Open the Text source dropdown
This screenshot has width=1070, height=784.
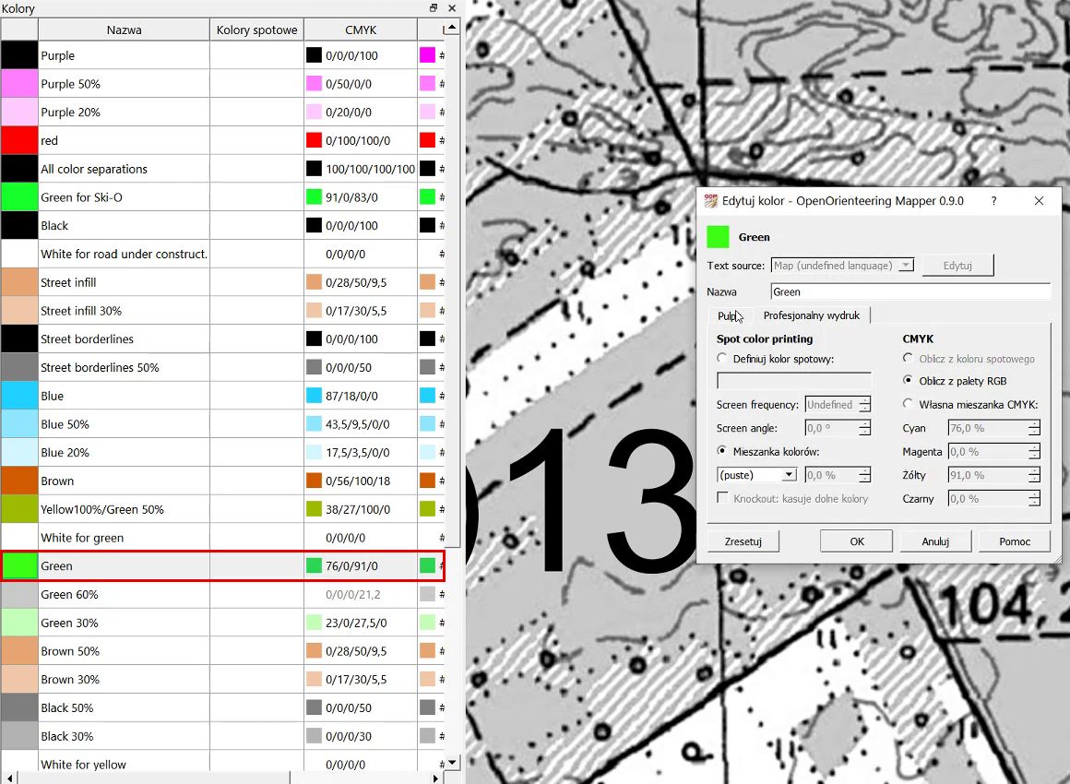pos(842,266)
